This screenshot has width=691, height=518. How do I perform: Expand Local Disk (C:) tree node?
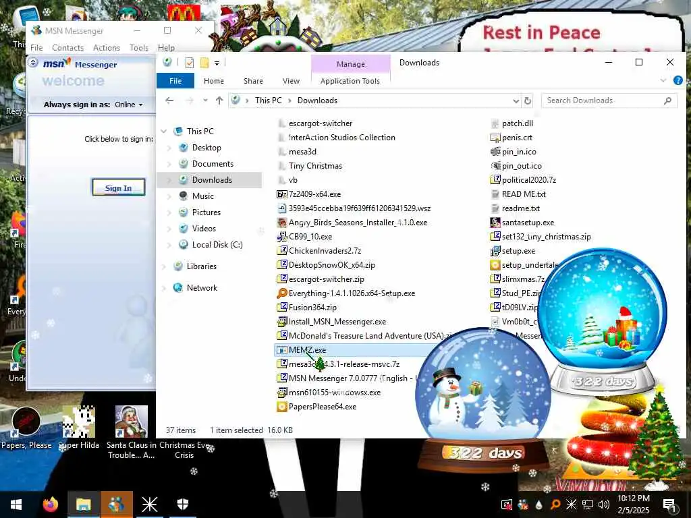pos(169,245)
